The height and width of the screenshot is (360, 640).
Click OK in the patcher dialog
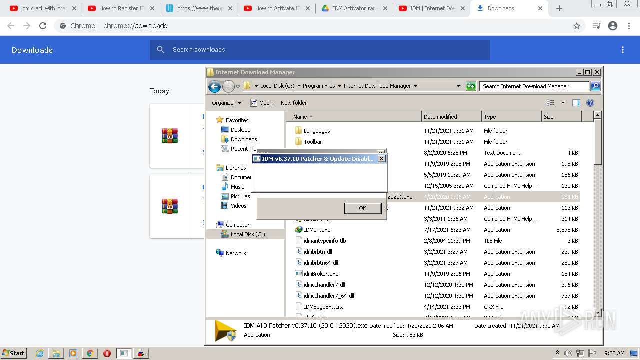coord(362,208)
